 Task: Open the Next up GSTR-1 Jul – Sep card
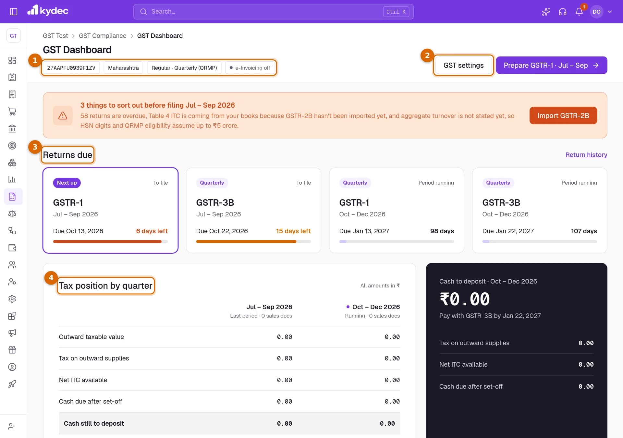110,210
